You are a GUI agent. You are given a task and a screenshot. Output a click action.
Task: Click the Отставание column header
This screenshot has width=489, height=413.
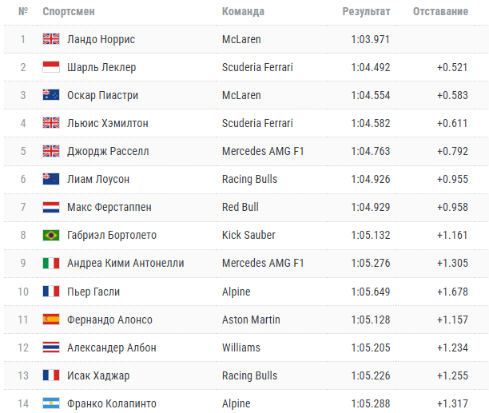pyautogui.click(x=440, y=11)
